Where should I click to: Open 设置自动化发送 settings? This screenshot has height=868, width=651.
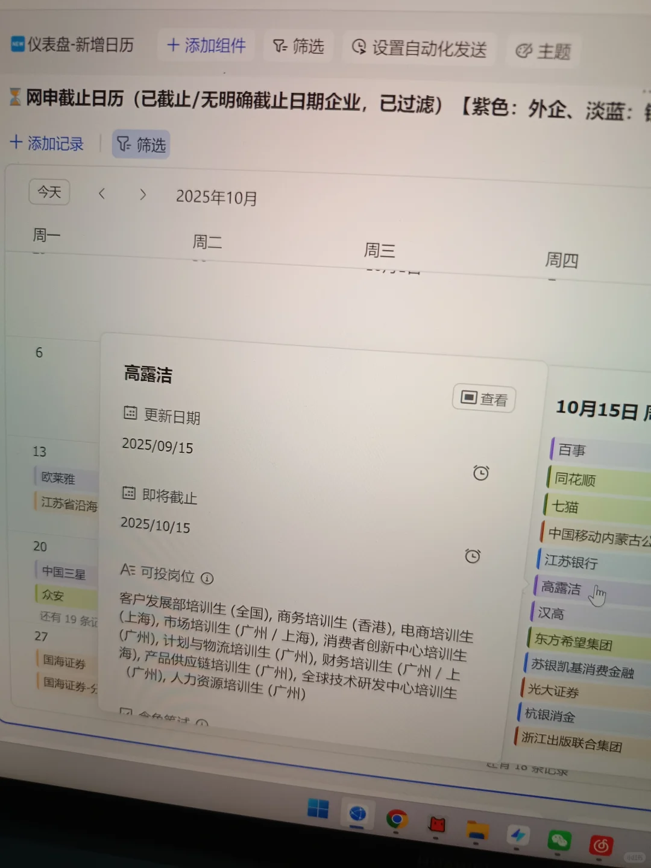(x=420, y=48)
